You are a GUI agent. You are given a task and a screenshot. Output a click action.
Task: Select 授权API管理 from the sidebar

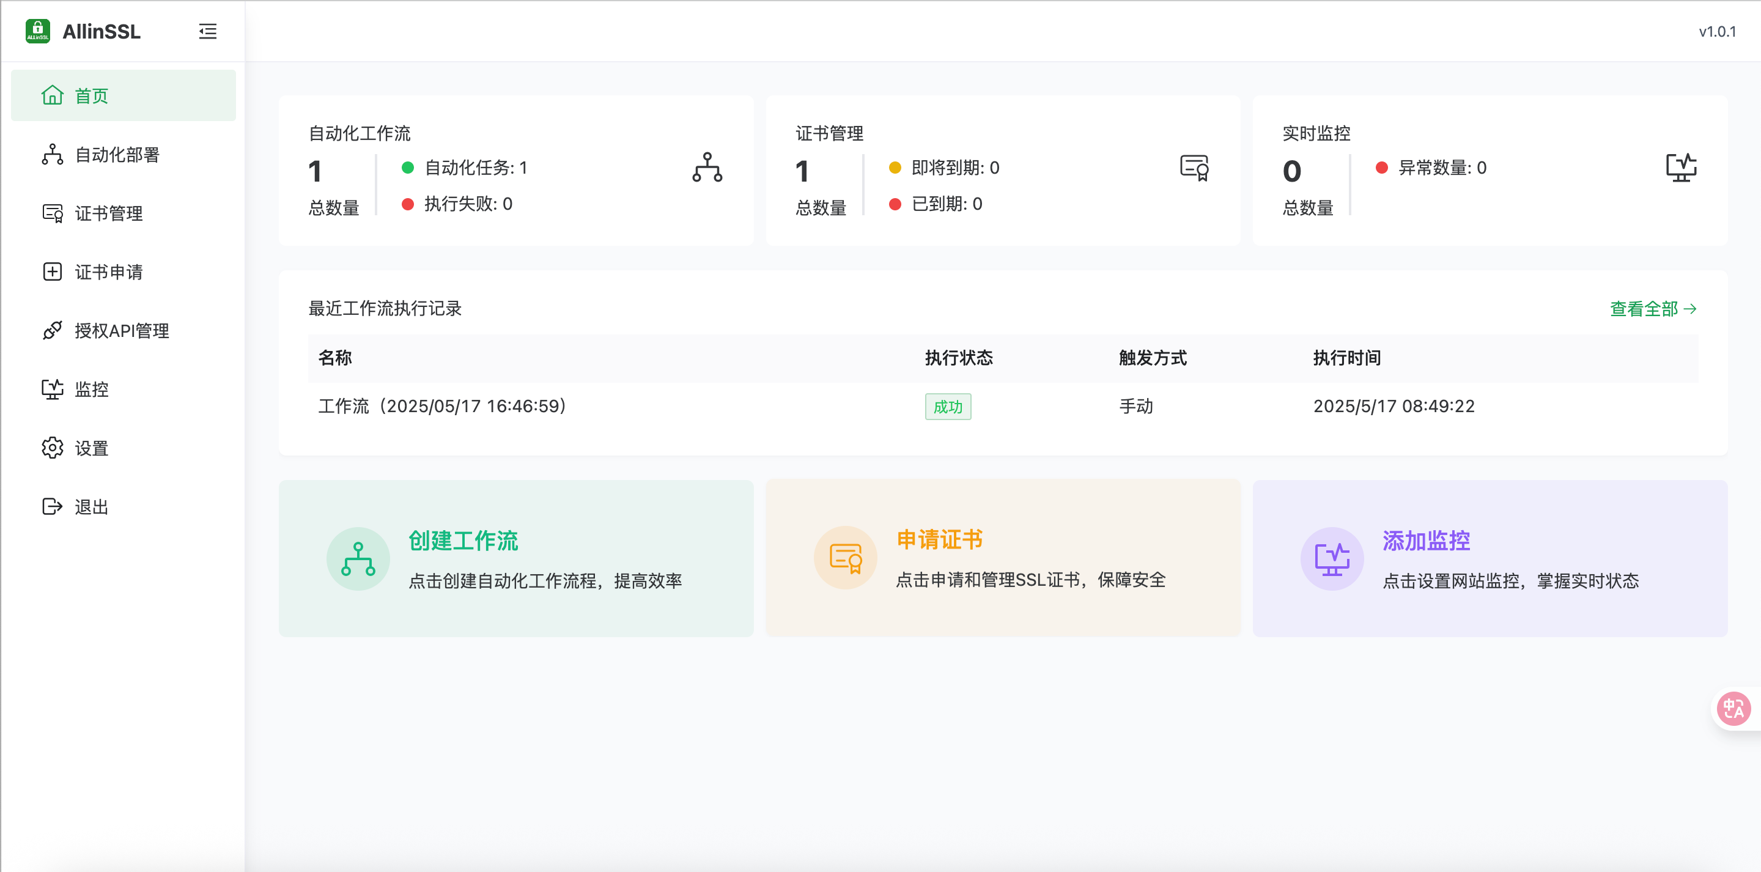coord(122,331)
